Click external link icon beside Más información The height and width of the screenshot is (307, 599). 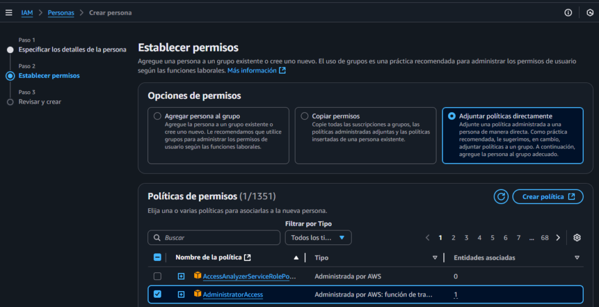point(283,70)
